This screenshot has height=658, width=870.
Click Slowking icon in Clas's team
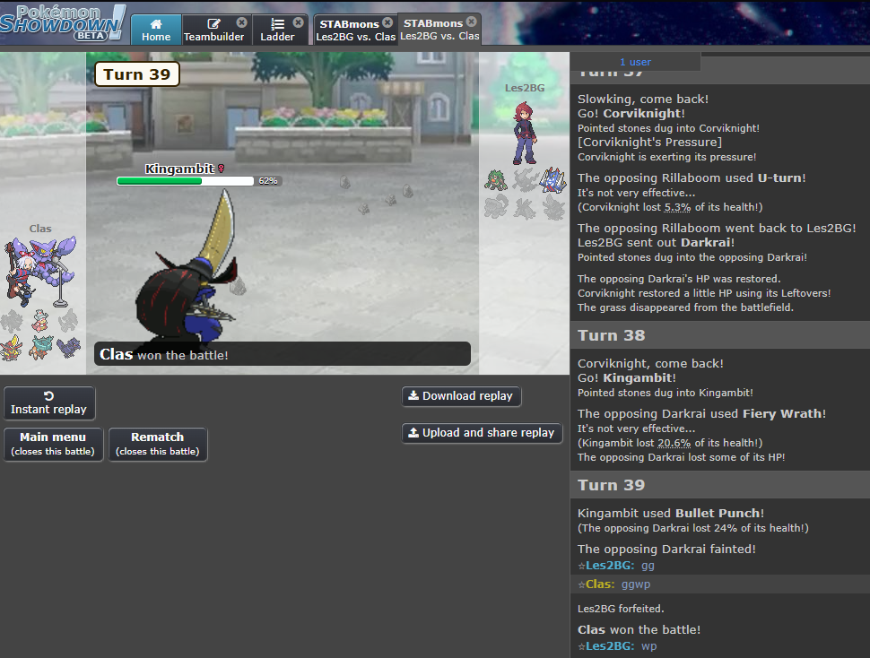[40, 321]
